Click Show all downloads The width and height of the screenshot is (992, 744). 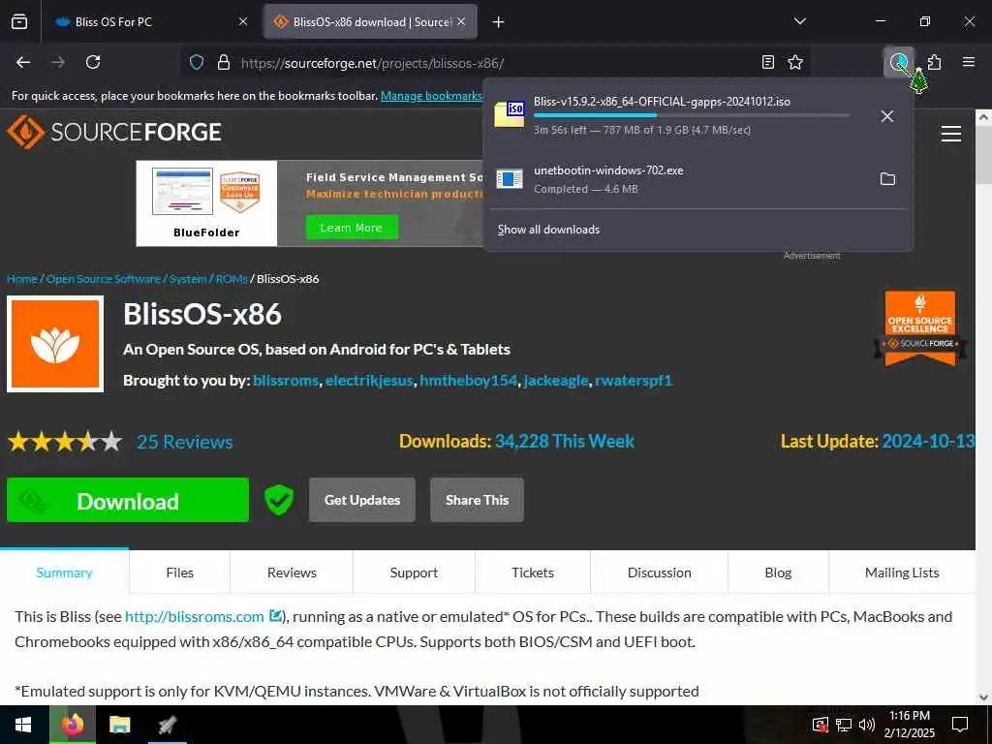tap(548, 230)
